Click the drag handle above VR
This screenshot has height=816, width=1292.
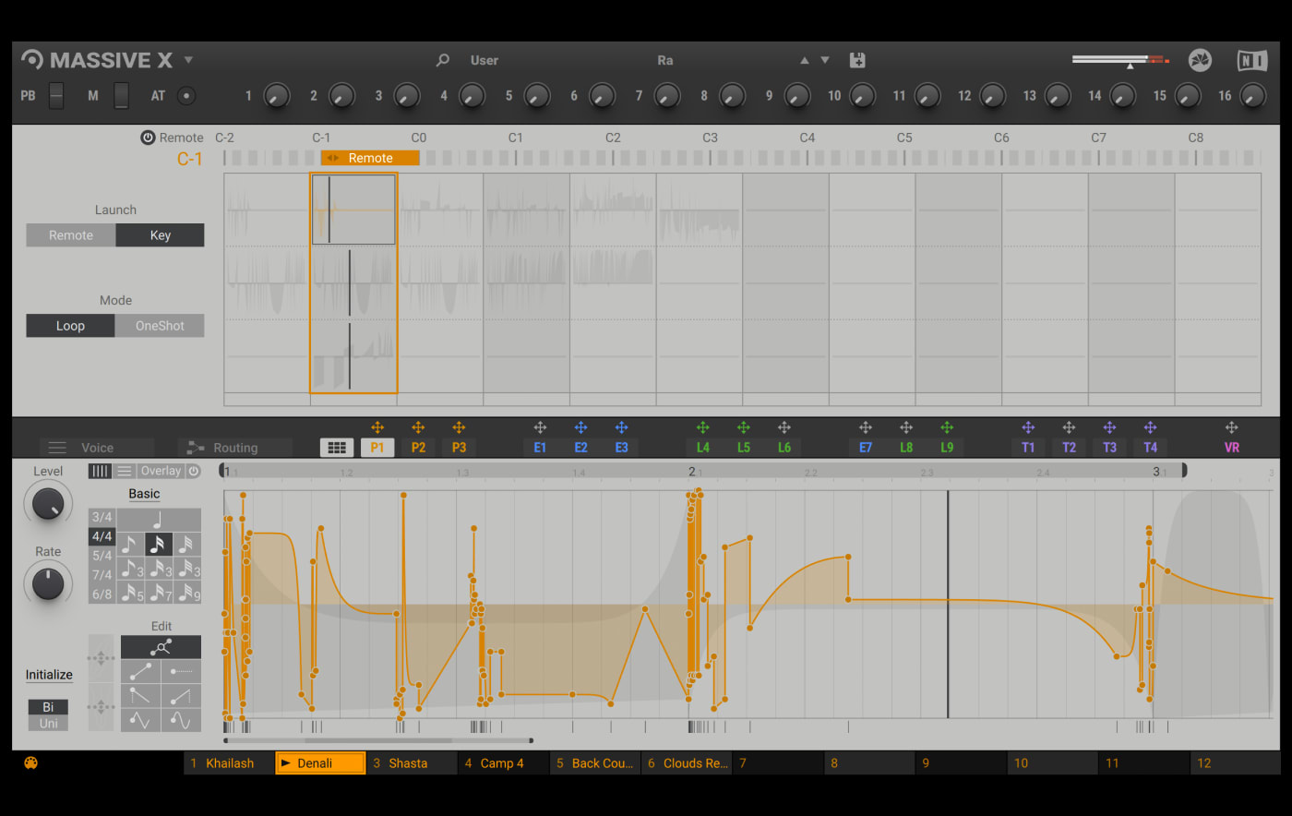click(1231, 427)
